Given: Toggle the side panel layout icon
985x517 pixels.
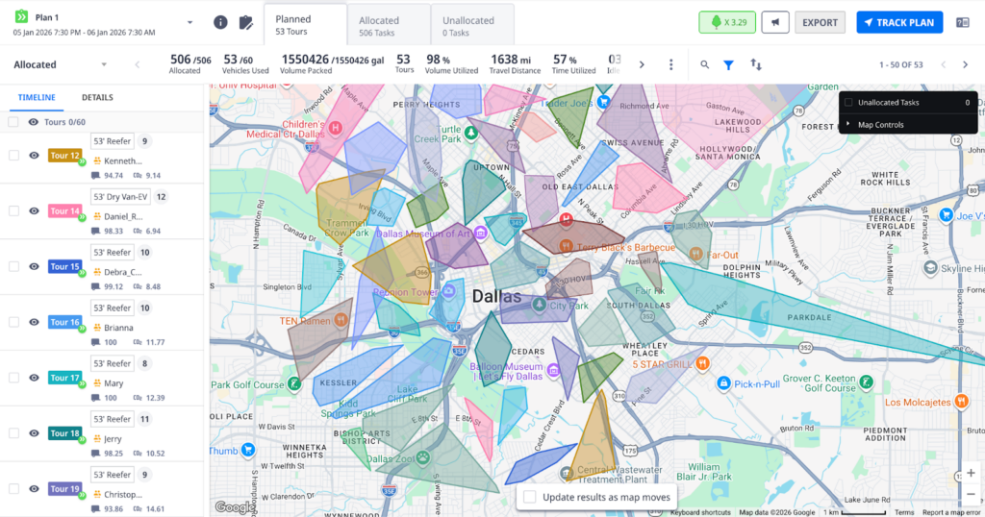Looking at the screenshot, I should 964,22.
